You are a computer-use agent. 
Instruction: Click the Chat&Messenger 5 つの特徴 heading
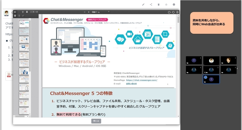pyautogui.click(x=81, y=93)
